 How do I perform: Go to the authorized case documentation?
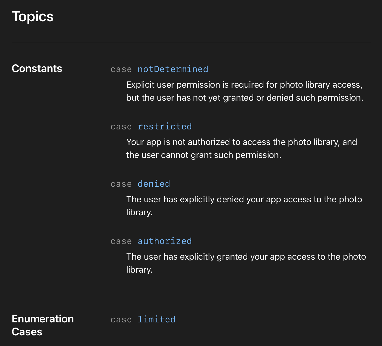coord(165,241)
